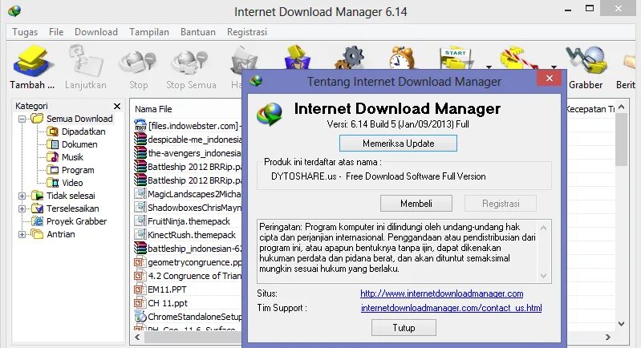Viewport: 641px width, 348px height.
Task: Click the Stop Semua toolbar icon
Action: click(x=190, y=62)
